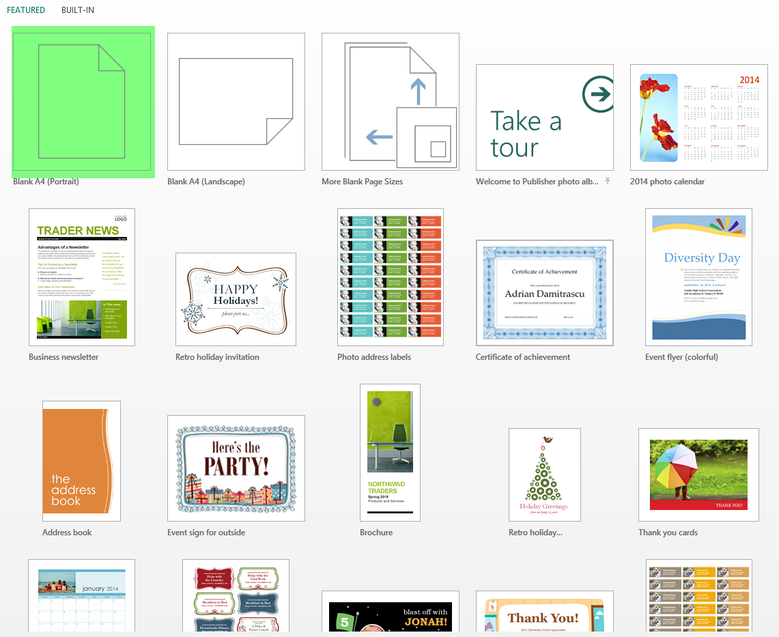Click the Address book label
Image resolution: width=779 pixels, height=637 pixels.
pos(67,532)
